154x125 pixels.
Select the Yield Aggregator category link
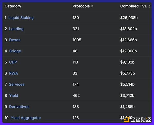point(26,118)
